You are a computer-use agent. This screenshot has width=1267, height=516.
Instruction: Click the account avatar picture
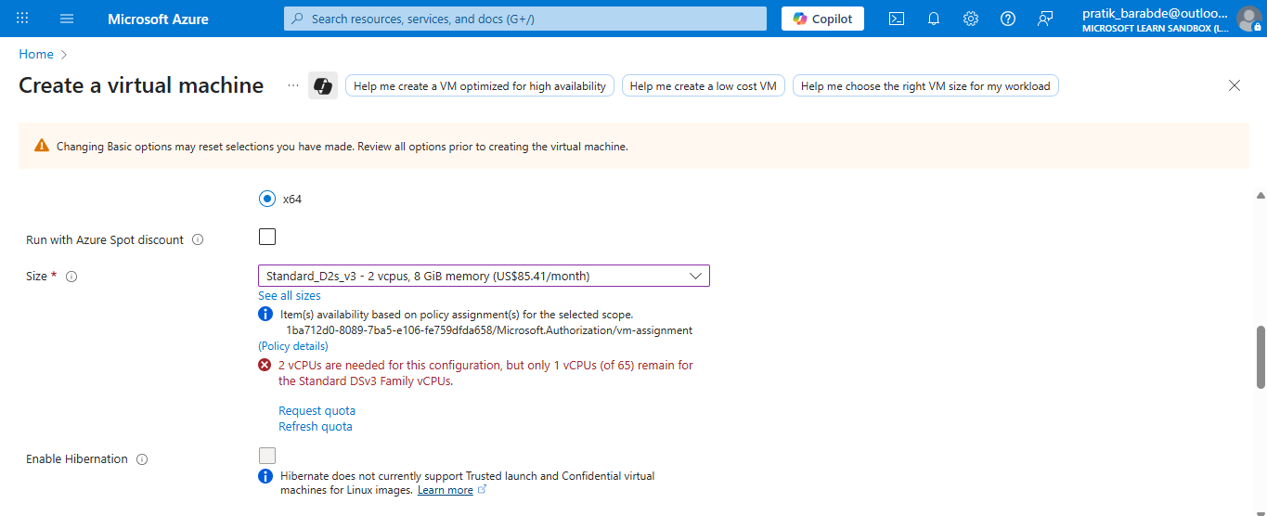tap(1248, 19)
